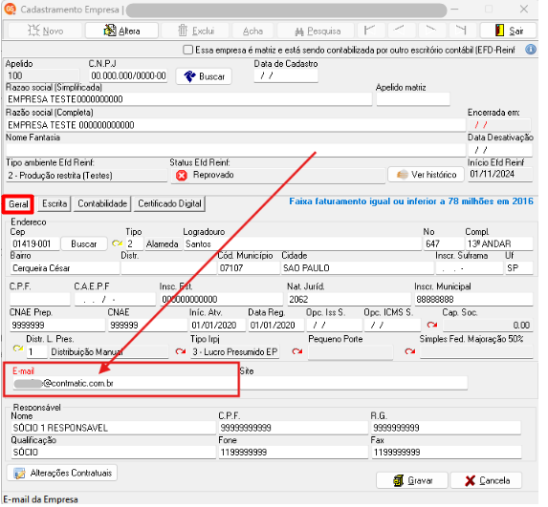Switch to the Escrita tab
The image size is (548, 507).
point(55,203)
